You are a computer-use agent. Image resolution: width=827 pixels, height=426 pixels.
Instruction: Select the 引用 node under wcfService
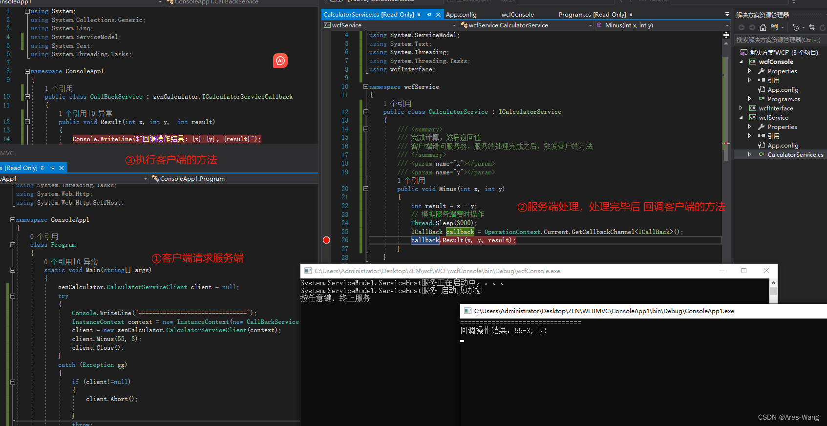774,136
